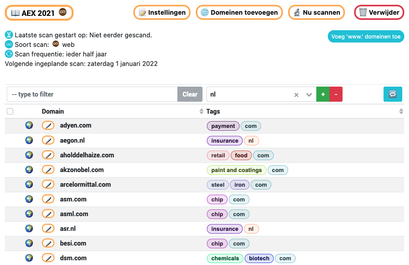Open Instellingen settings
The image size is (409, 265).
point(162,12)
